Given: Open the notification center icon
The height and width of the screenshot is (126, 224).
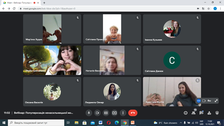Looking at the screenshot, I should click(x=219, y=123).
